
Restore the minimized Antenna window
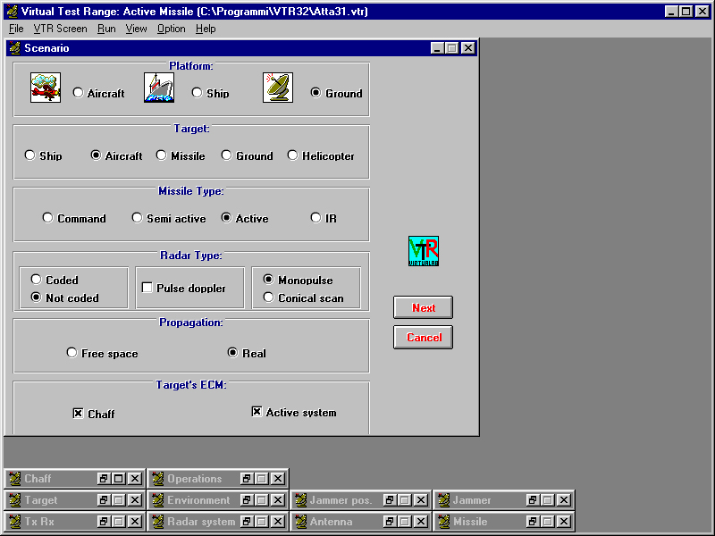[390, 522]
